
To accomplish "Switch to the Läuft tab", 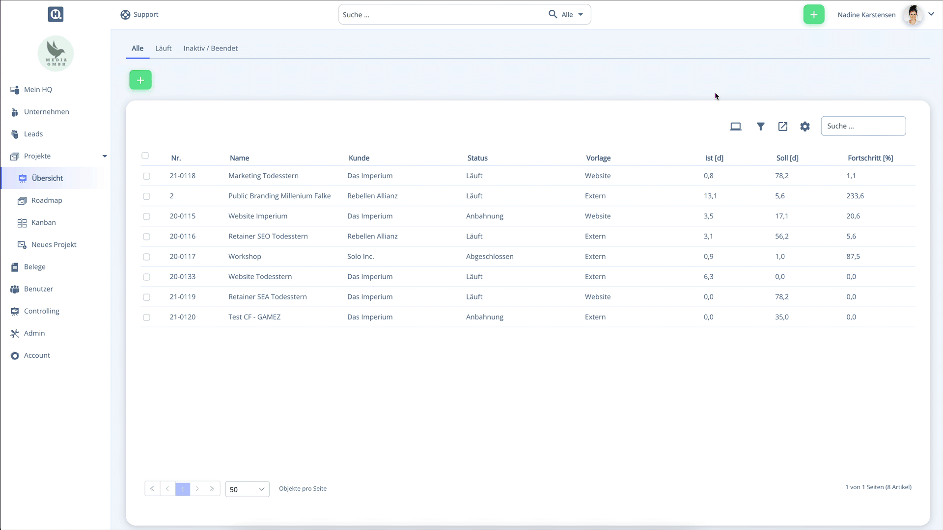I will 164,48.
